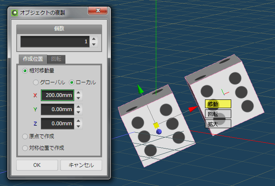The image size is (275, 186).
Task: Increment the Z value with up arrow
Action: pos(78,121)
